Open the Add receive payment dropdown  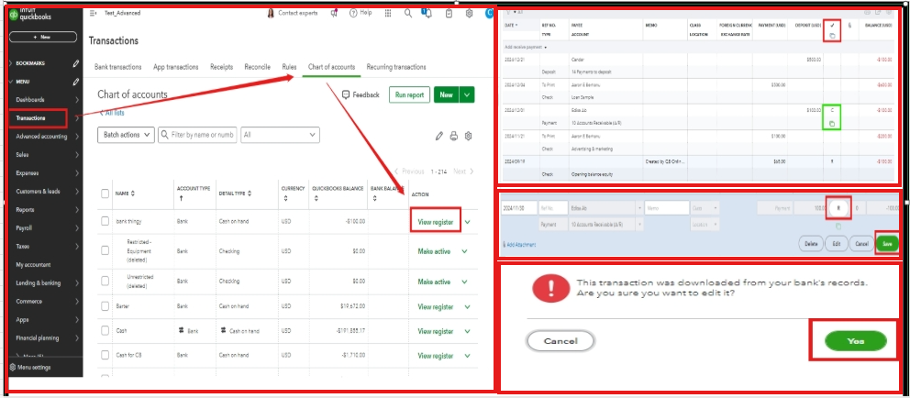click(526, 47)
